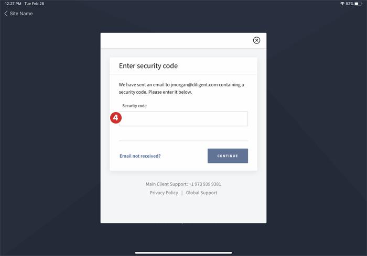Click the 'Enter security code' heading
Screen dimensions: 367x256
click(148, 66)
